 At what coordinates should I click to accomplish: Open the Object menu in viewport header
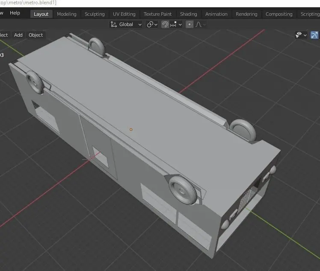click(36, 35)
